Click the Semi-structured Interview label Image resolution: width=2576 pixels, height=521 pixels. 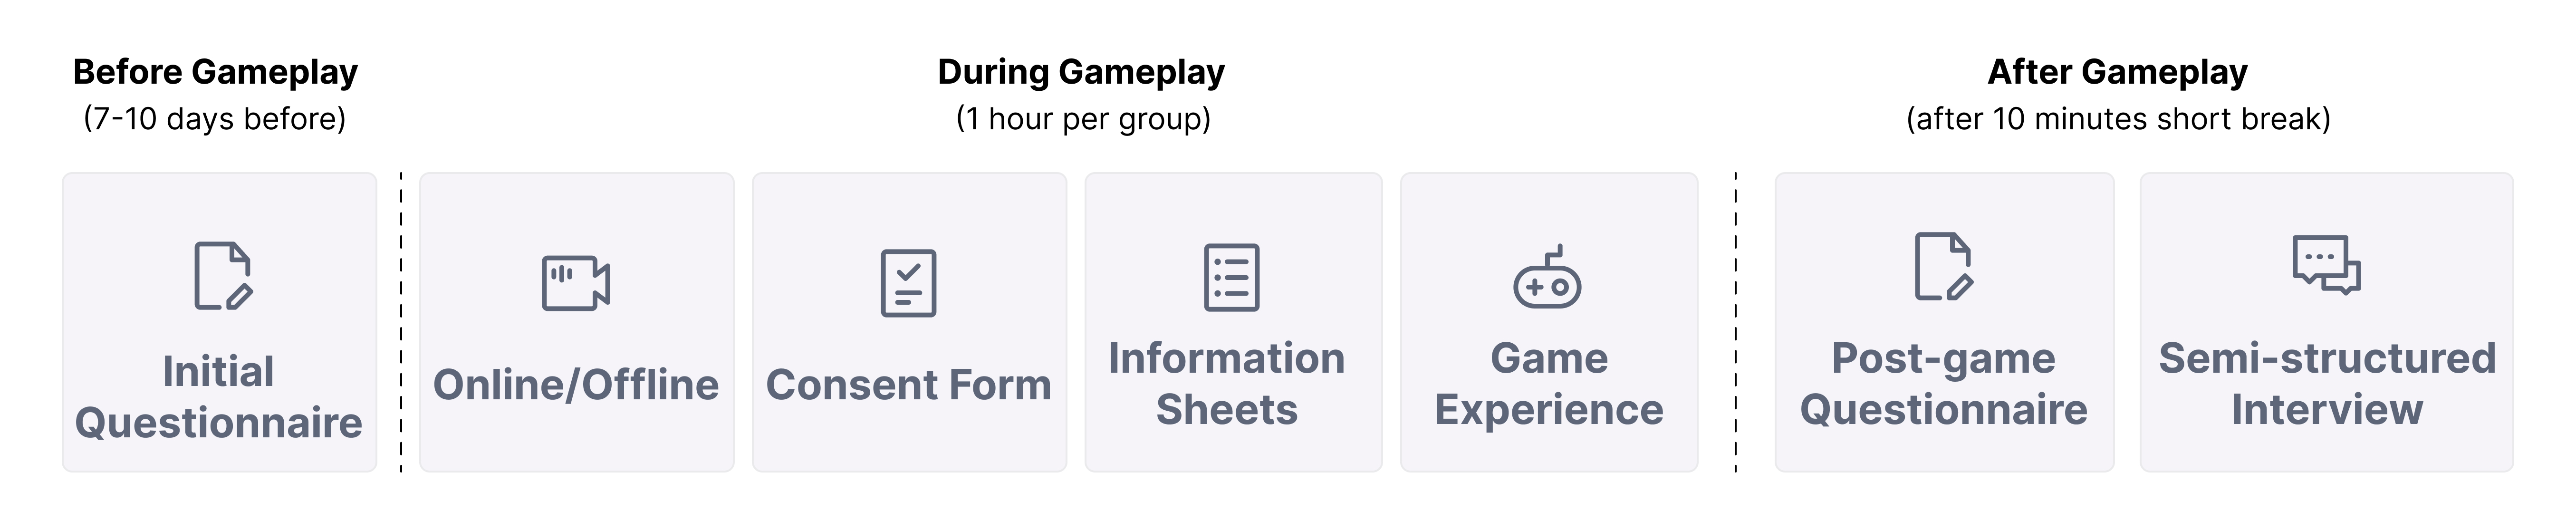[2327, 384]
